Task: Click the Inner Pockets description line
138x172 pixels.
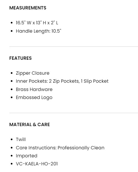Action: click(62, 81)
